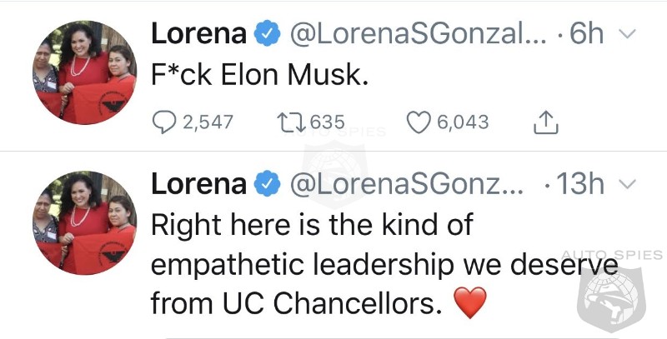The width and height of the screenshot is (667, 339).
Task: Share the first tweet via upload icon
Action: pyautogui.click(x=546, y=122)
